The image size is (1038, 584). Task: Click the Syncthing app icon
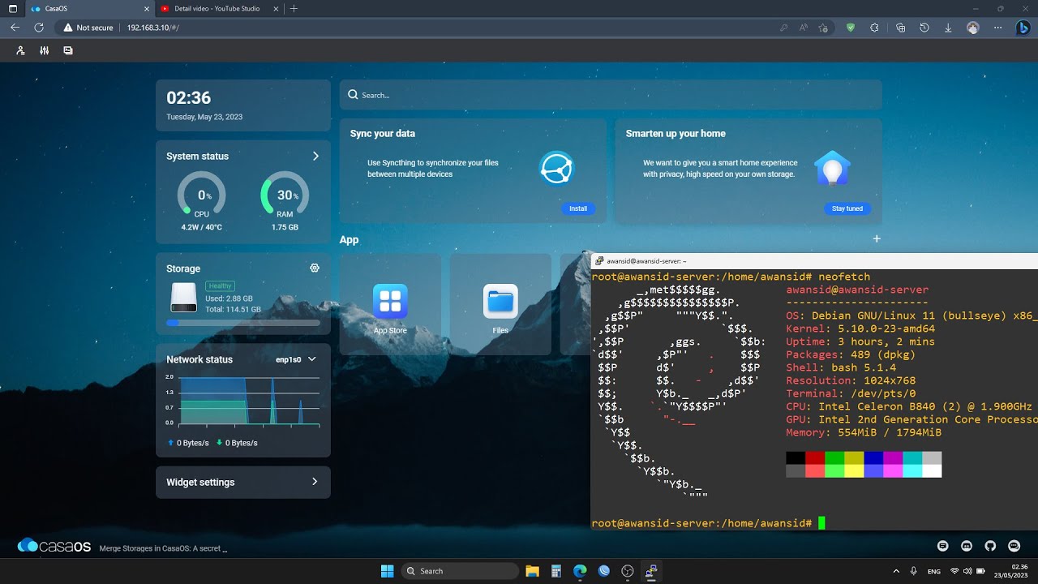[x=556, y=168]
